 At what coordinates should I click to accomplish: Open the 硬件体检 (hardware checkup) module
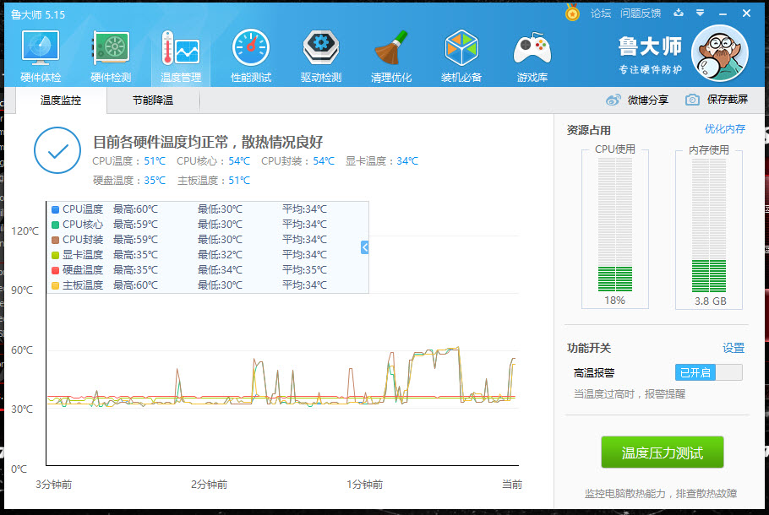39,53
